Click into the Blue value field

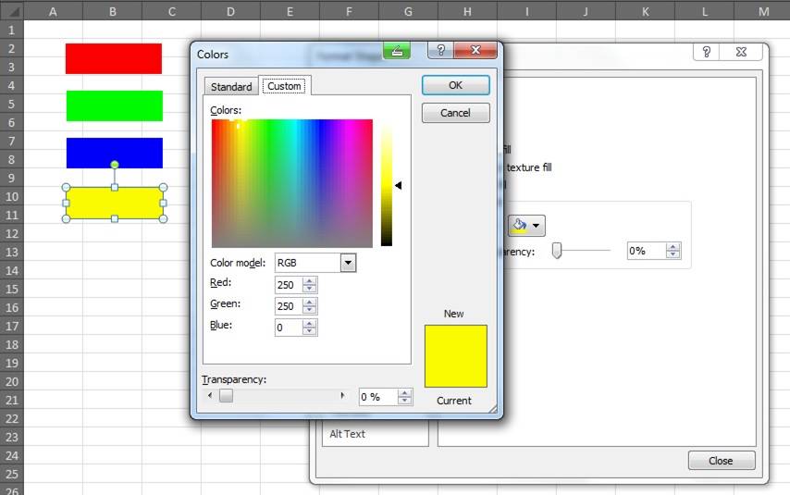click(289, 328)
